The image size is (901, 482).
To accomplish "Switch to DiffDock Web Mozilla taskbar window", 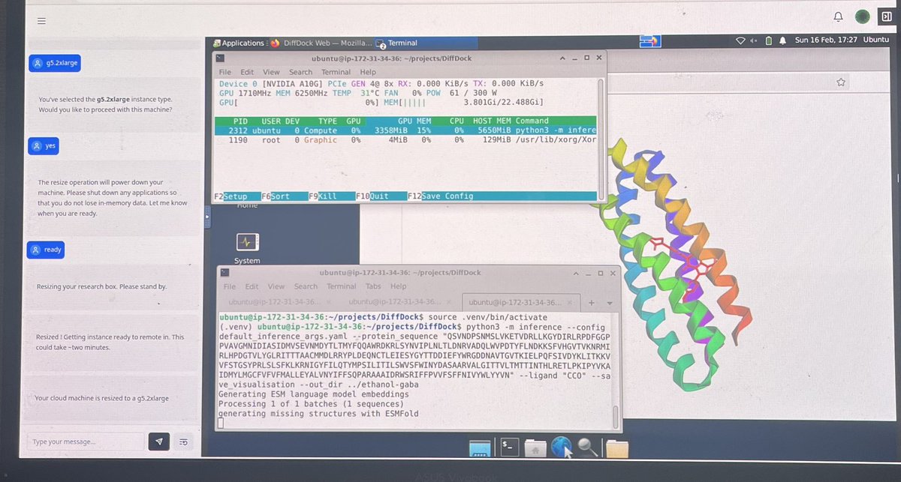I will click(x=320, y=43).
